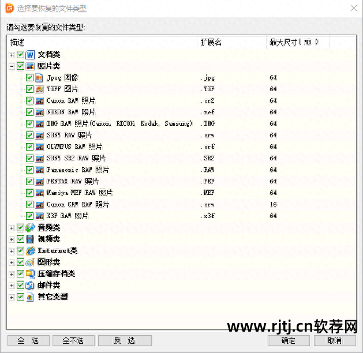
Task: Click the 扩展名 column header
Action: click(x=231, y=42)
